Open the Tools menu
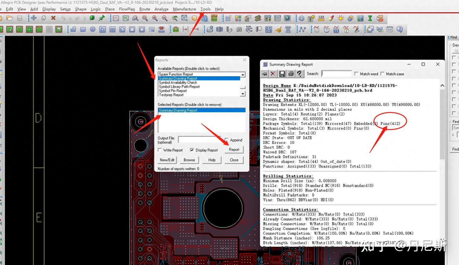Viewport: 459px width, 265px height. tap(205, 9)
